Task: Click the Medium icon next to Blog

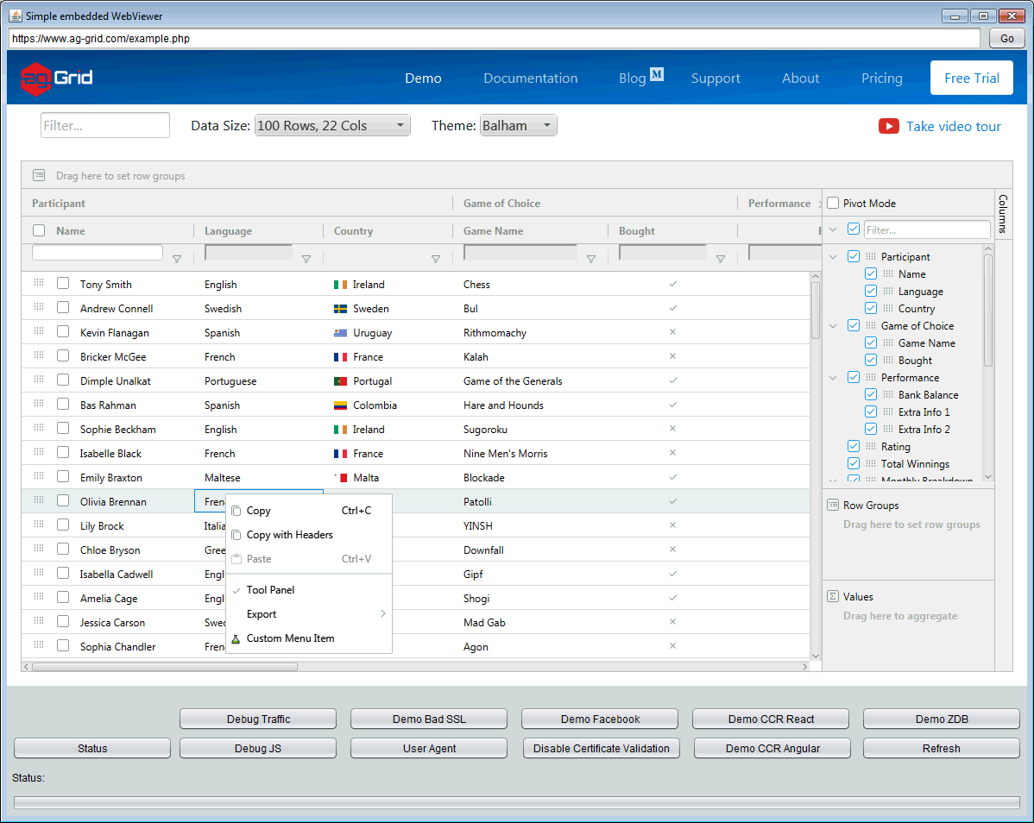Action: click(x=657, y=75)
